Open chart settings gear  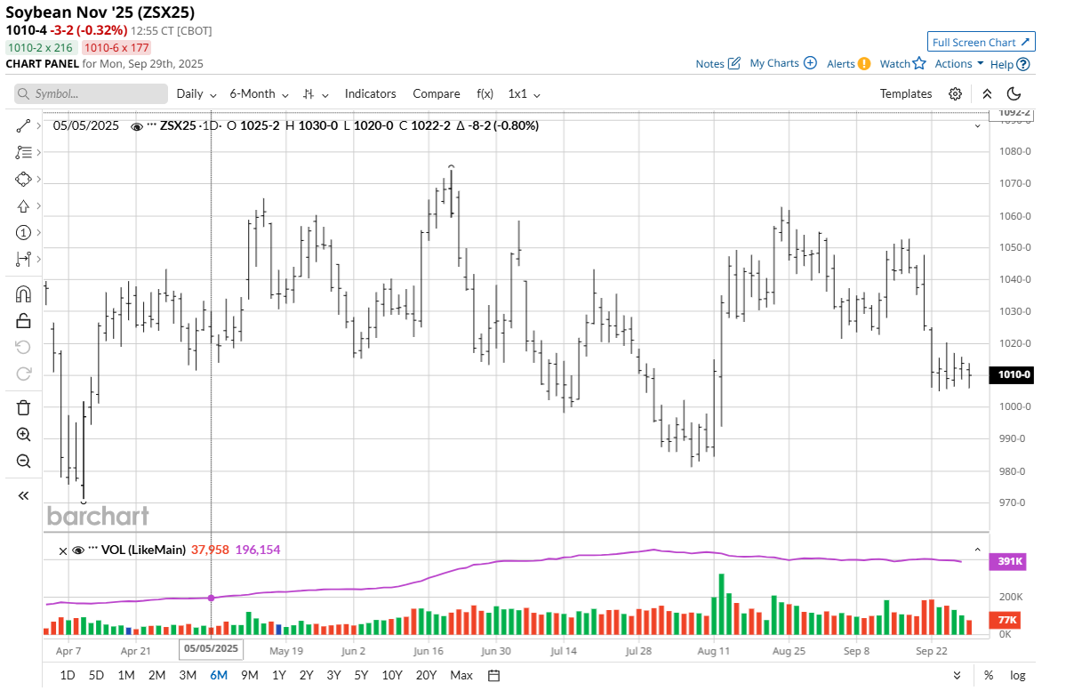[955, 93]
